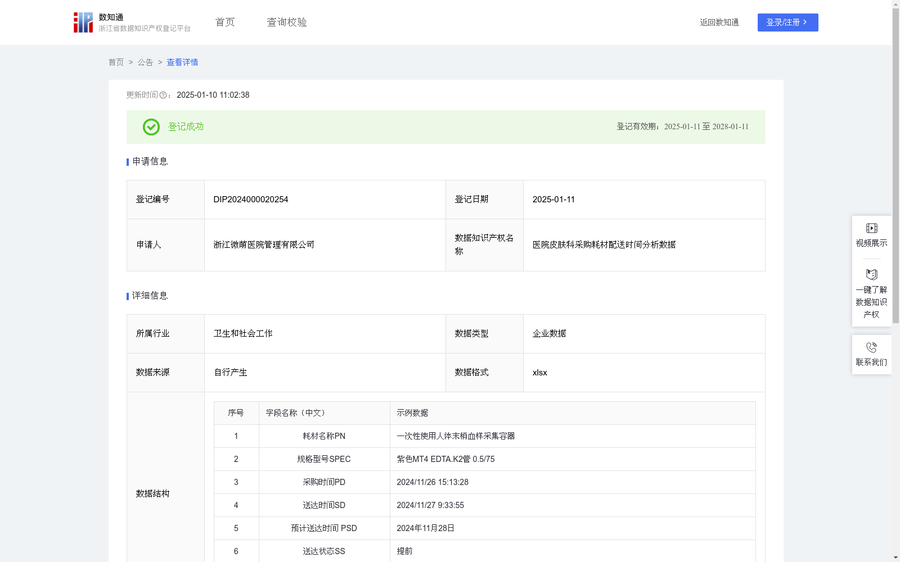Screen dimensions: 900x562
Task: Click the help icon next to 更新时间
Action: [163, 96]
